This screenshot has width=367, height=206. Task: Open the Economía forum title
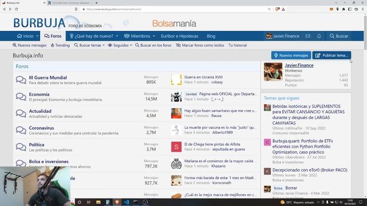tap(39, 94)
